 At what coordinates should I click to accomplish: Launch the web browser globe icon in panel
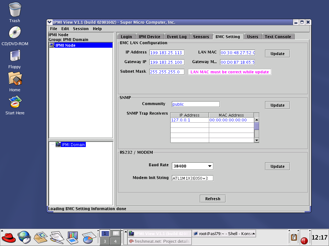24,237
